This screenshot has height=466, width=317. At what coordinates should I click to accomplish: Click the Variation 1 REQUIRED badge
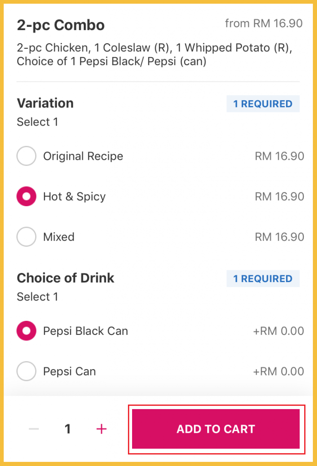(x=263, y=104)
